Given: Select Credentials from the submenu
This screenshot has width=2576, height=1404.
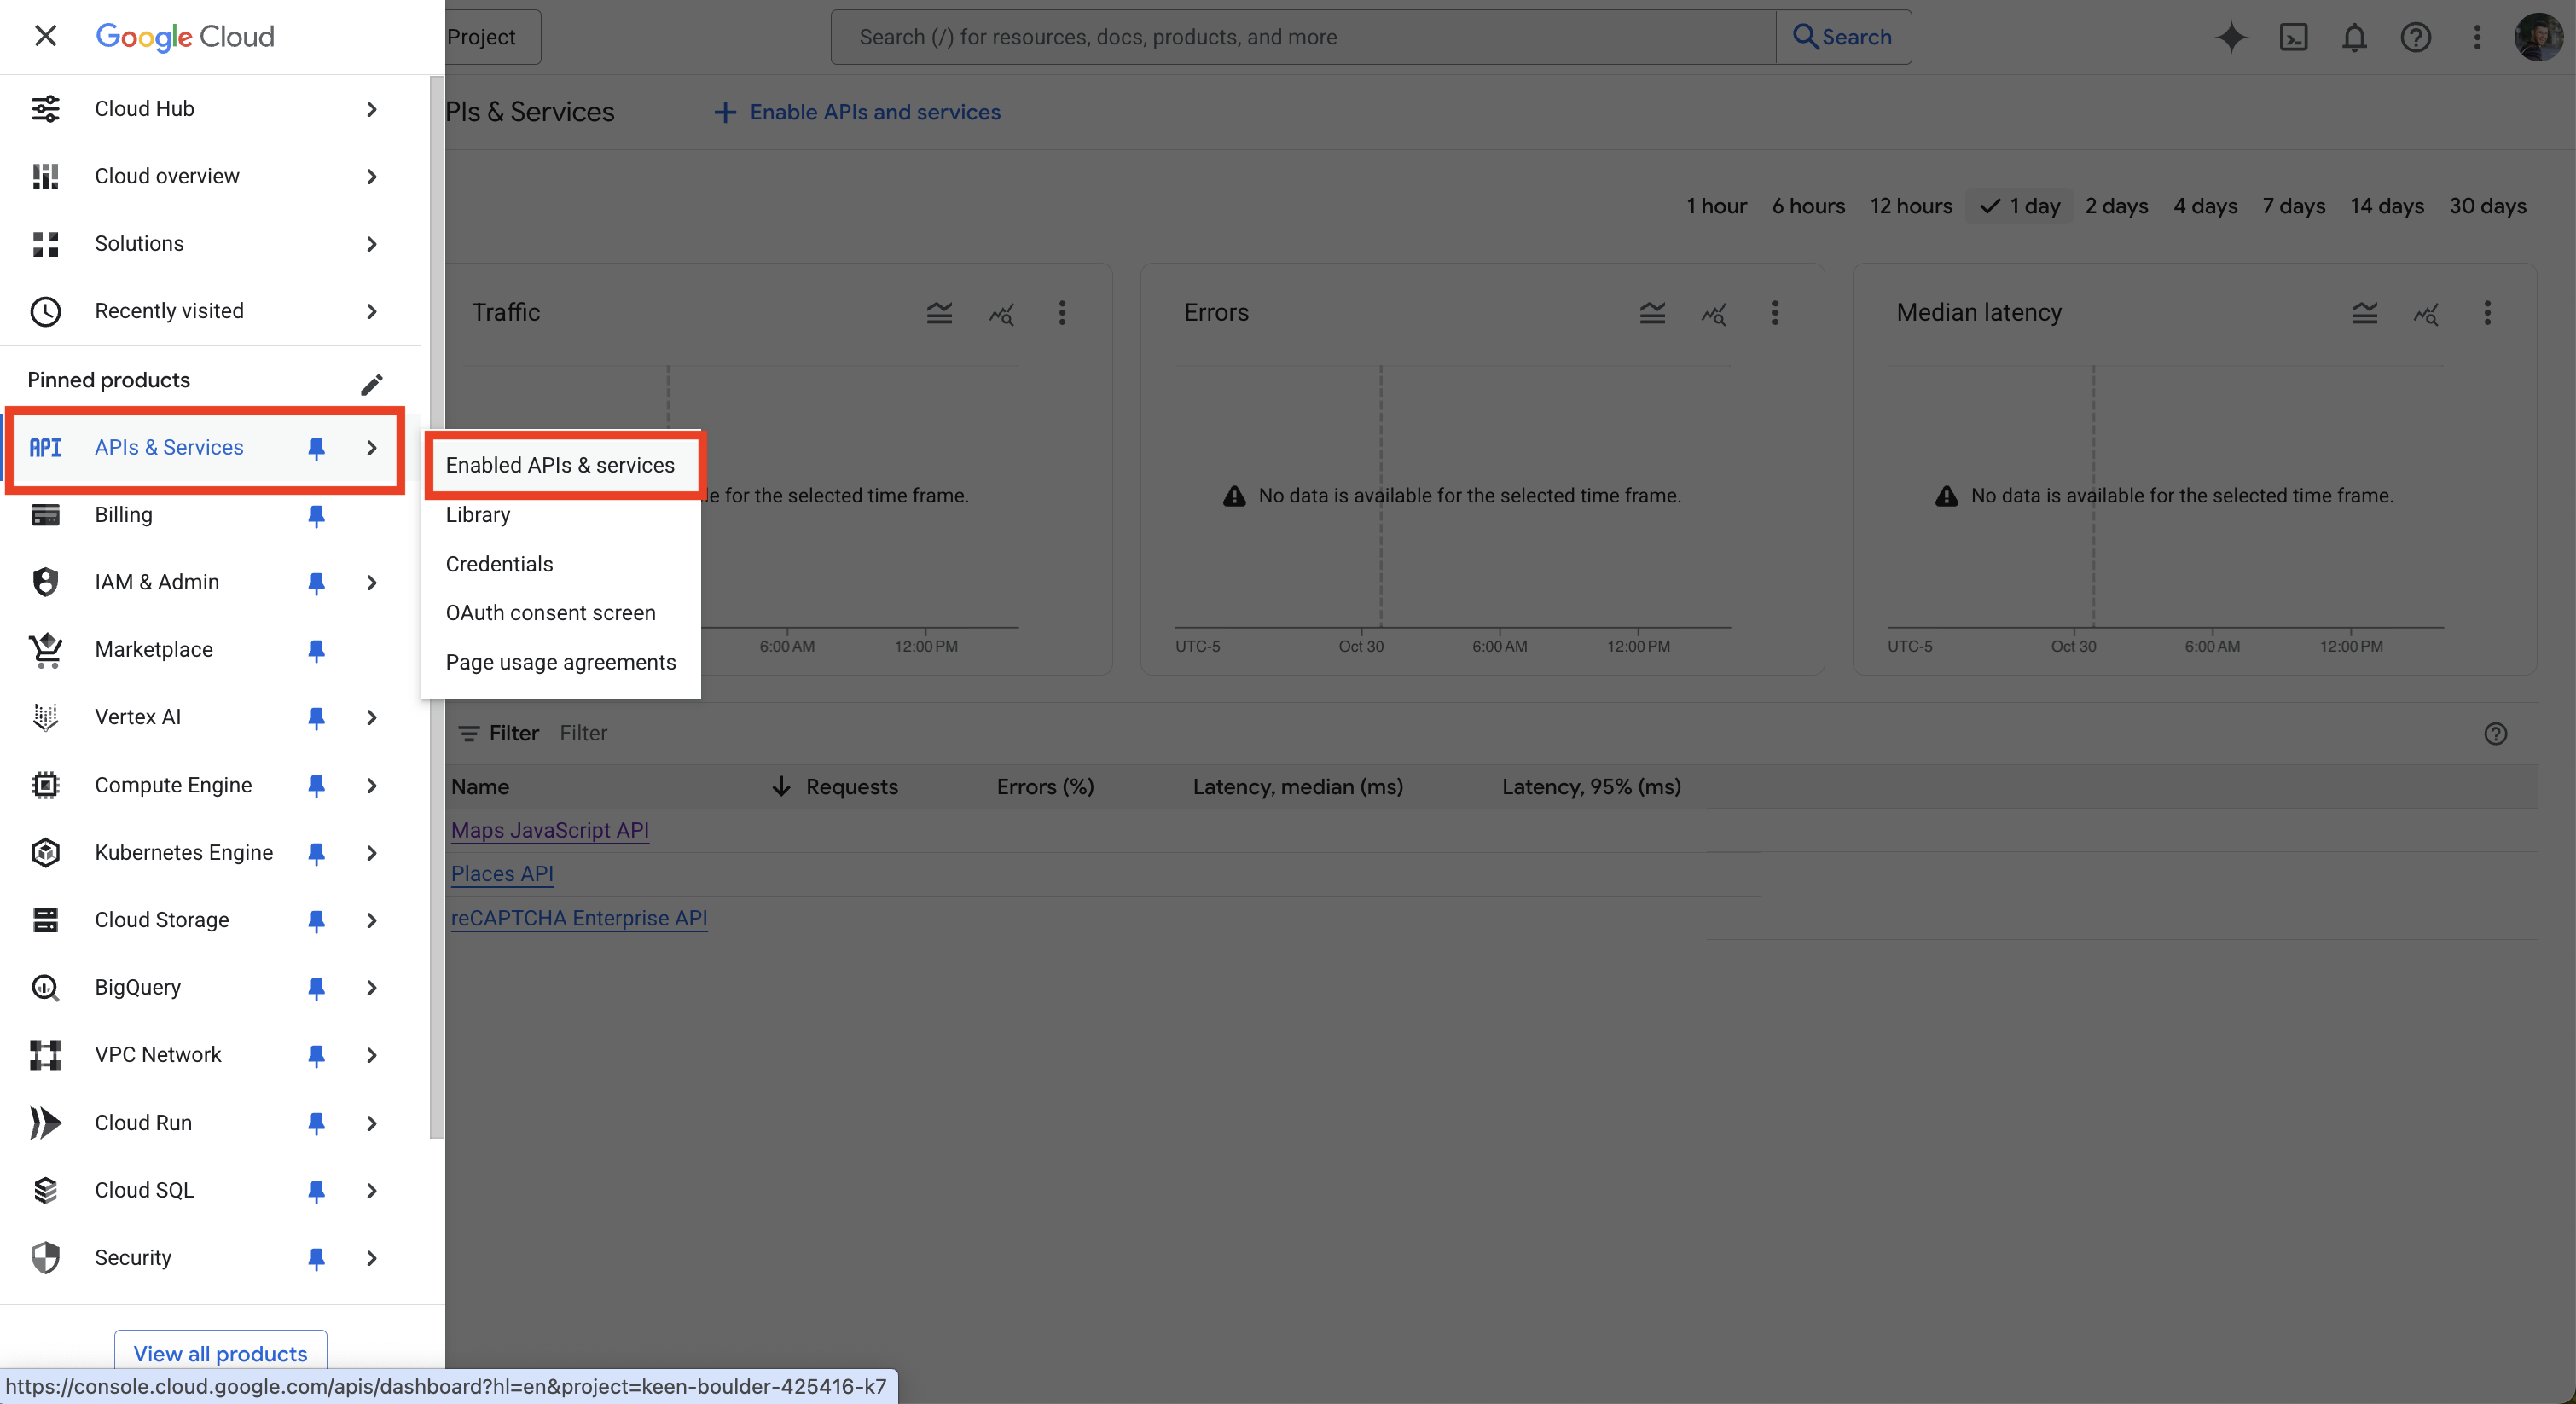Looking at the screenshot, I should tap(499, 564).
